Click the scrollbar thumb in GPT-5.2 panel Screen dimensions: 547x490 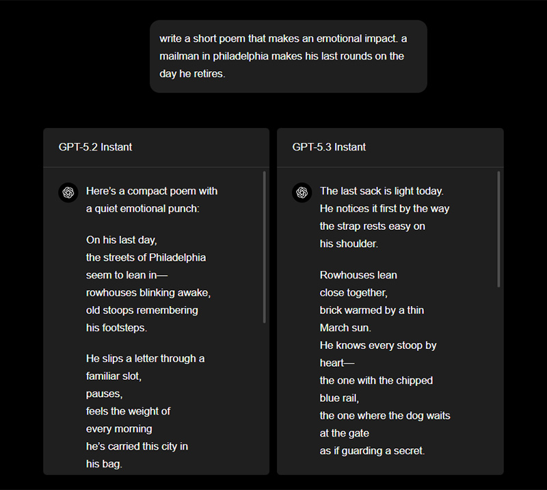pos(264,246)
